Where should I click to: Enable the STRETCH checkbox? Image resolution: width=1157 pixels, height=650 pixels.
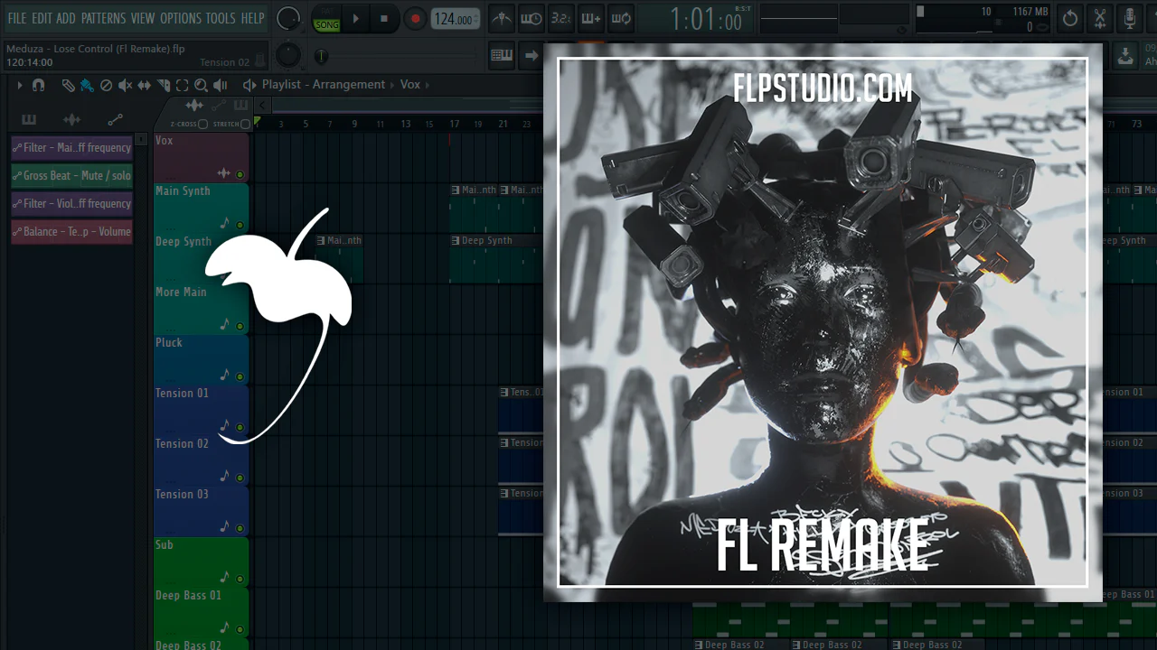pyautogui.click(x=245, y=125)
